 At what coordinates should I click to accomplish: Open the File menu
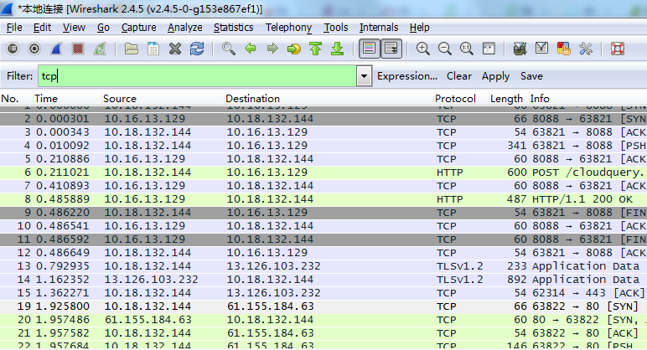point(14,27)
